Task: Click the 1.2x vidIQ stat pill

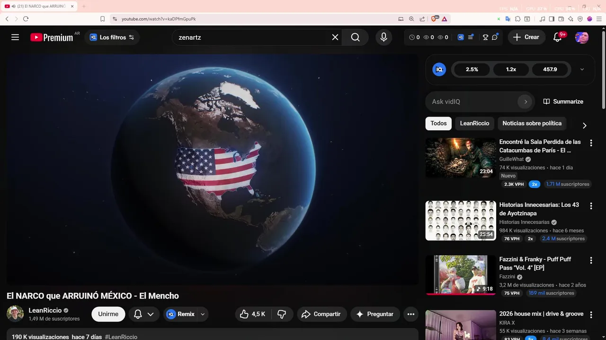Action: coord(511,69)
